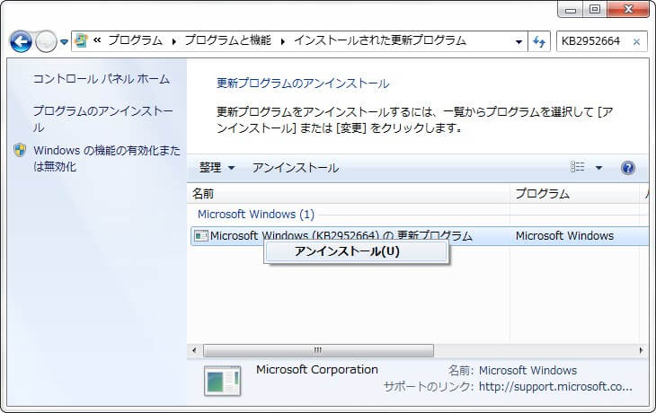
Task: Click the horizontal scrollbar right arrow
Action: coord(641,350)
